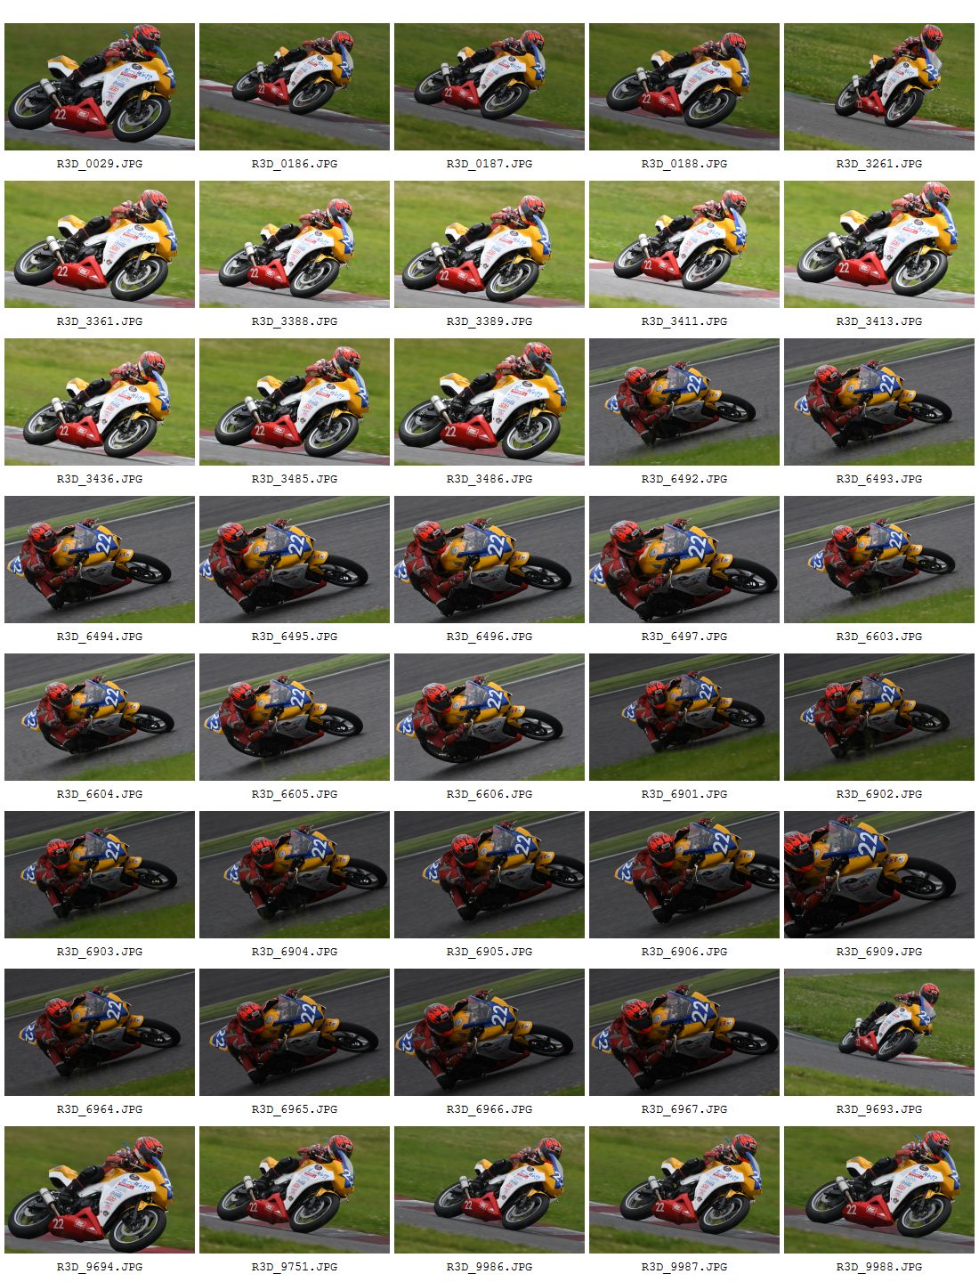The image size is (979, 1282).
Task: Open the photo R3D_6492.JPG
Action: tap(684, 402)
